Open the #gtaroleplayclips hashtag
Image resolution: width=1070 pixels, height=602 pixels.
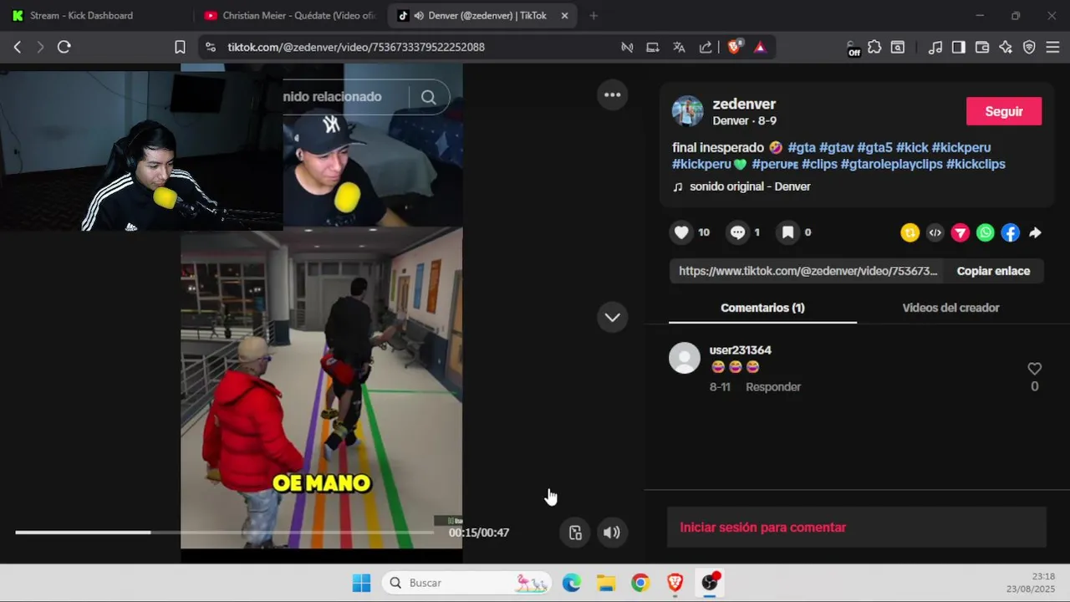(891, 165)
